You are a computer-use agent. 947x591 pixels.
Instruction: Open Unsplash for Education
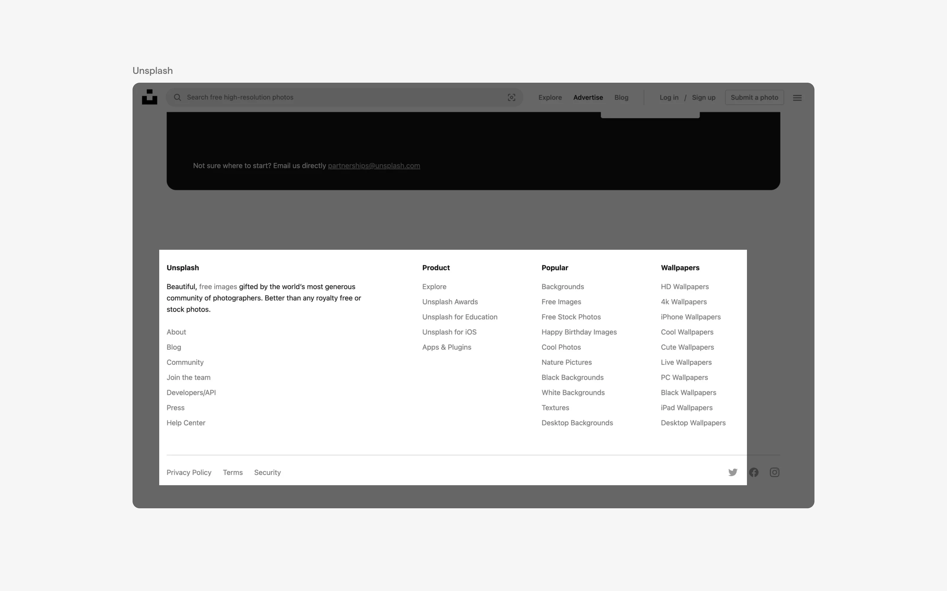pyautogui.click(x=459, y=316)
